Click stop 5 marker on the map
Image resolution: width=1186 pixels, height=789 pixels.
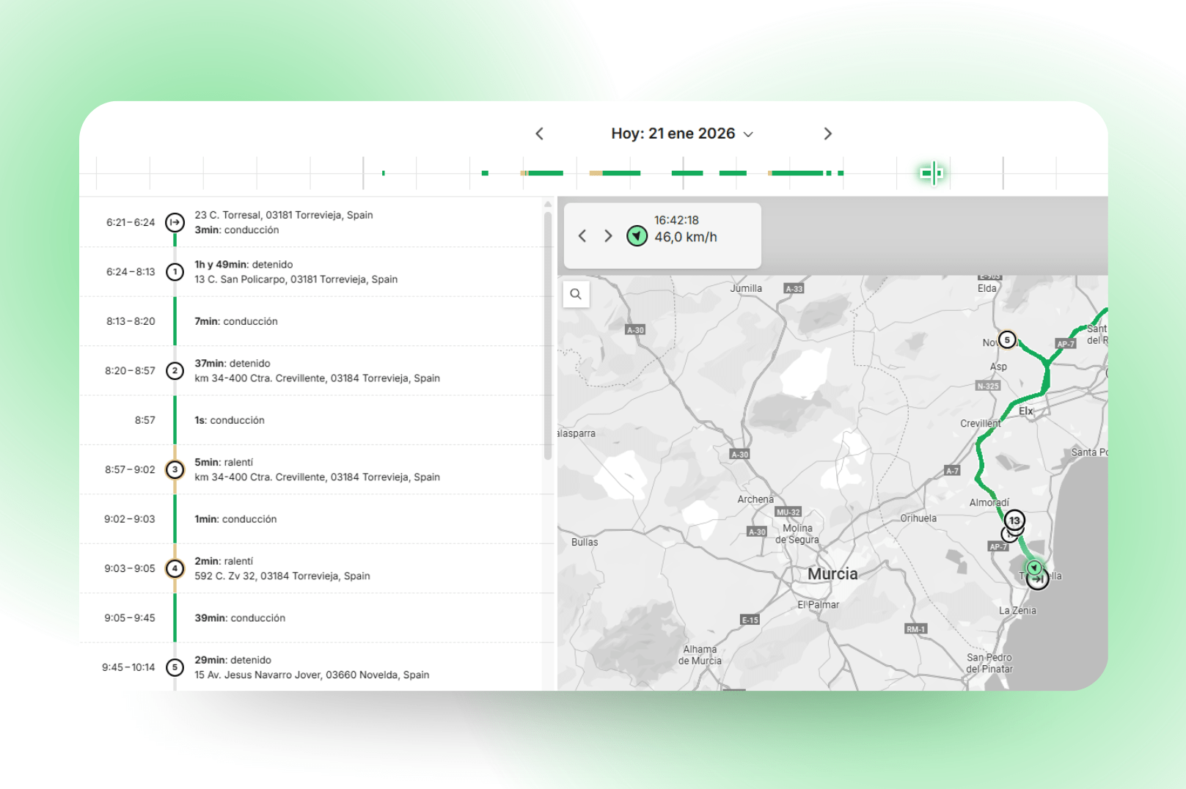pos(1007,340)
